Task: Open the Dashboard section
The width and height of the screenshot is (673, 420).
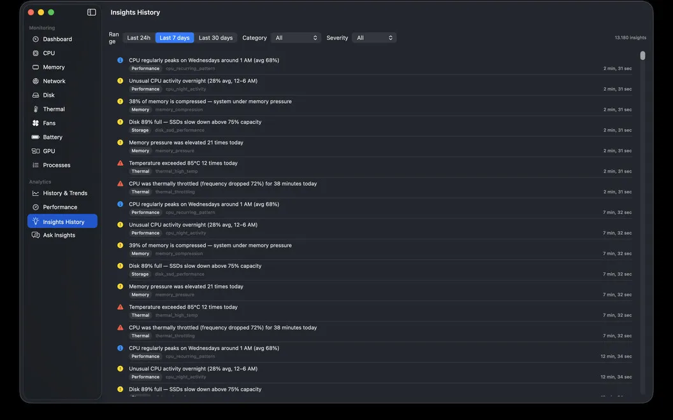Action: click(x=62, y=39)
